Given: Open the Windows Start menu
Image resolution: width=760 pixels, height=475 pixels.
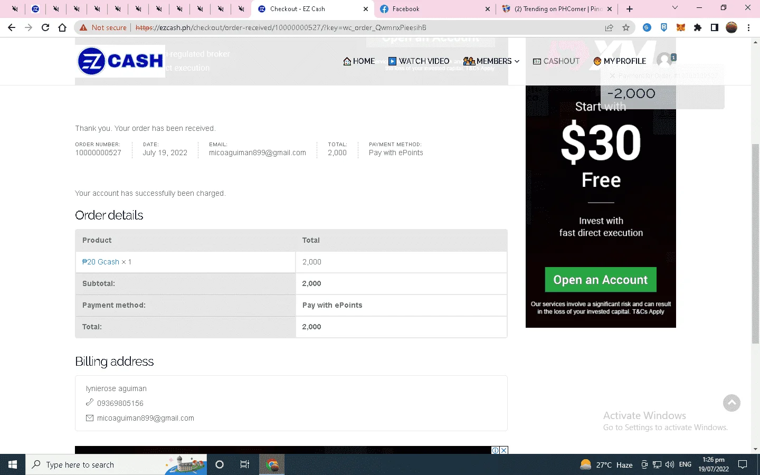Looking at the screenshot, I should pos(13,464).
